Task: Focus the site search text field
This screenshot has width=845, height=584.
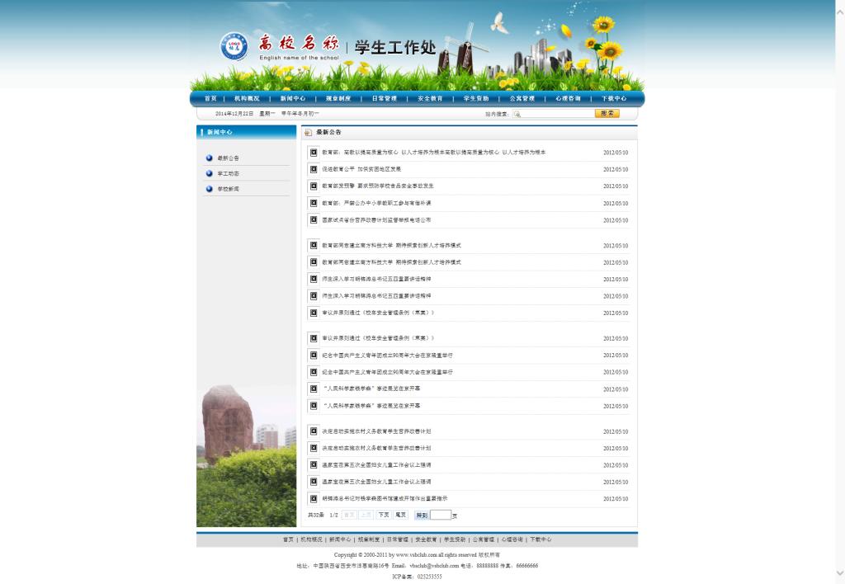Action: pos(555,114)
